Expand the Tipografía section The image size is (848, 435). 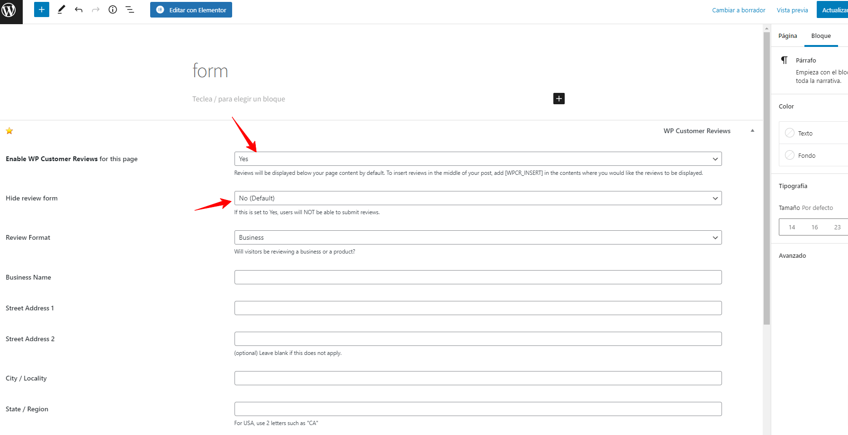tap(793, 186)
